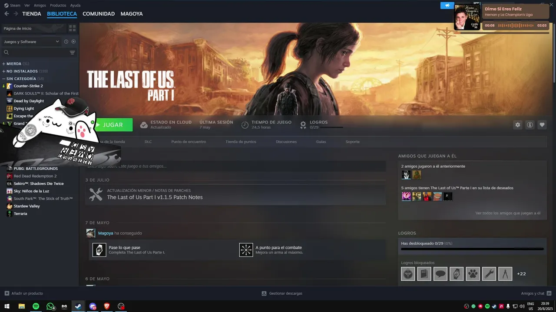
Task: Add game to favorites heart icon
Action: [x=542, y=125]
